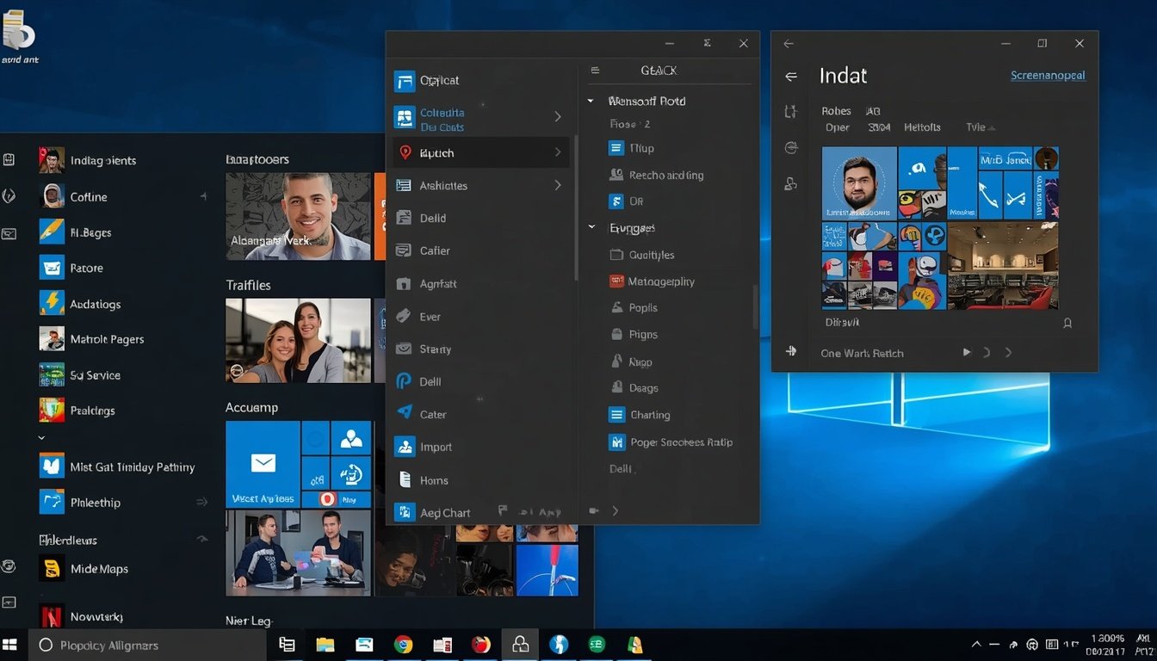Viewport: 1157px width, 661px height.
Task: Click the play button beside One Warlk Retlch
Action: 967,353
